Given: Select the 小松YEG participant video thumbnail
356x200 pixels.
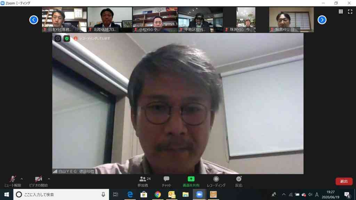Looking at the screenshot, I should coord(155,20).
